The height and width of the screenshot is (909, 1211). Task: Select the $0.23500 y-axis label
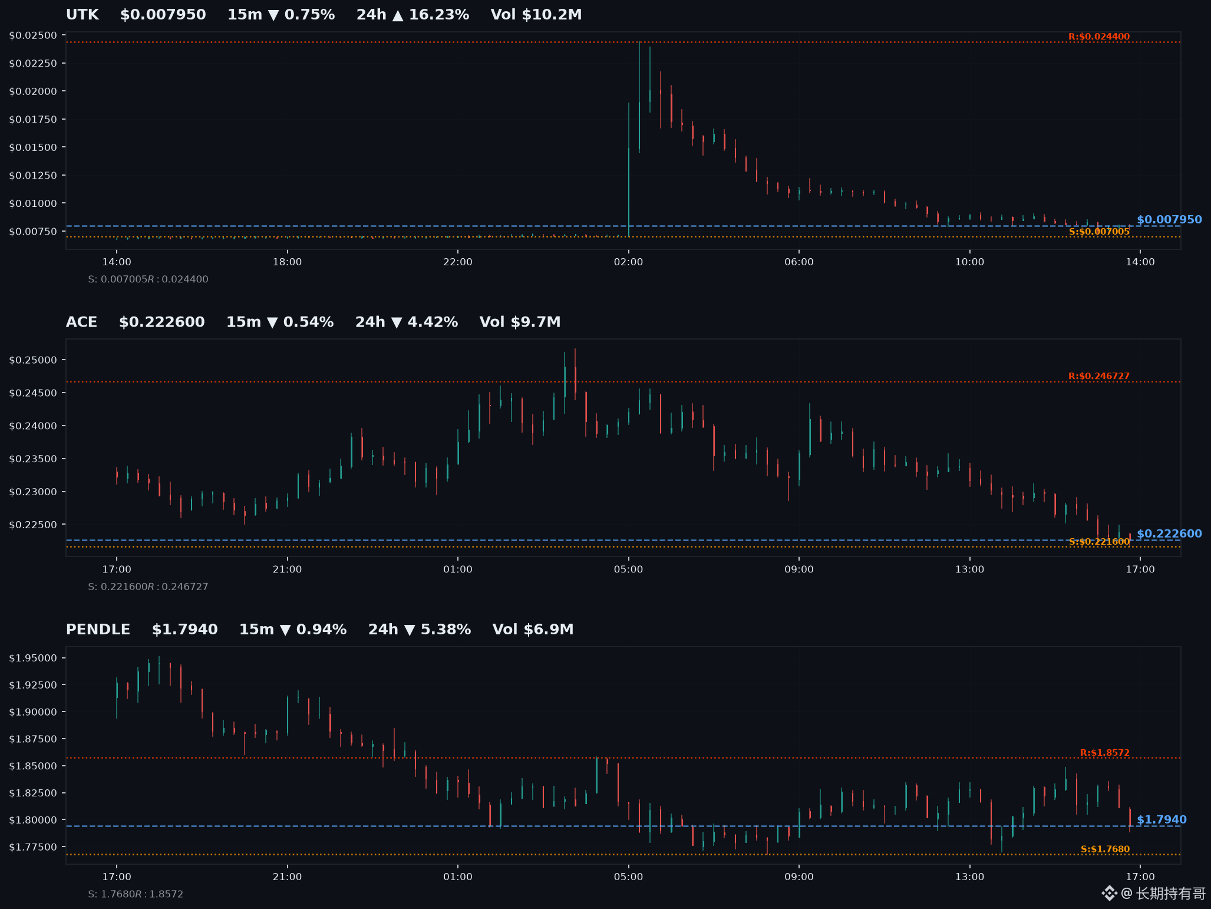tap(33, 459)
